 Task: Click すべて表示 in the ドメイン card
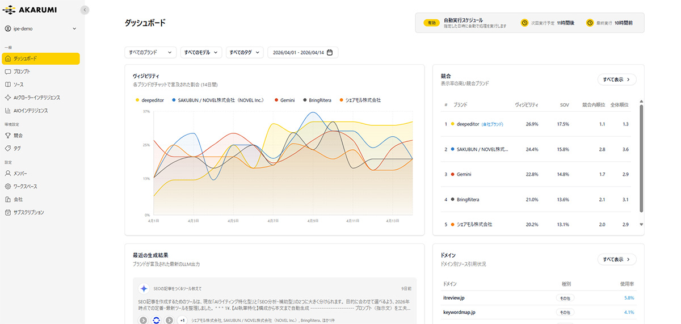pos(617,259)
